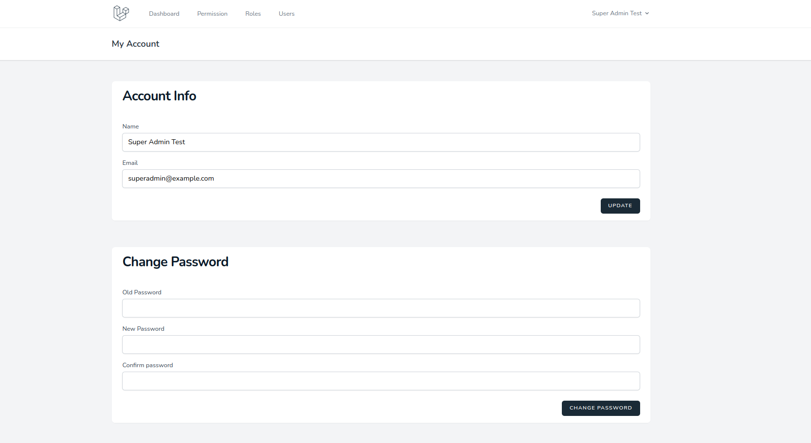The image size is (811, 443).
Task: Expand the Super Admin Test user dropdown
Action: [x=620, y=13]
